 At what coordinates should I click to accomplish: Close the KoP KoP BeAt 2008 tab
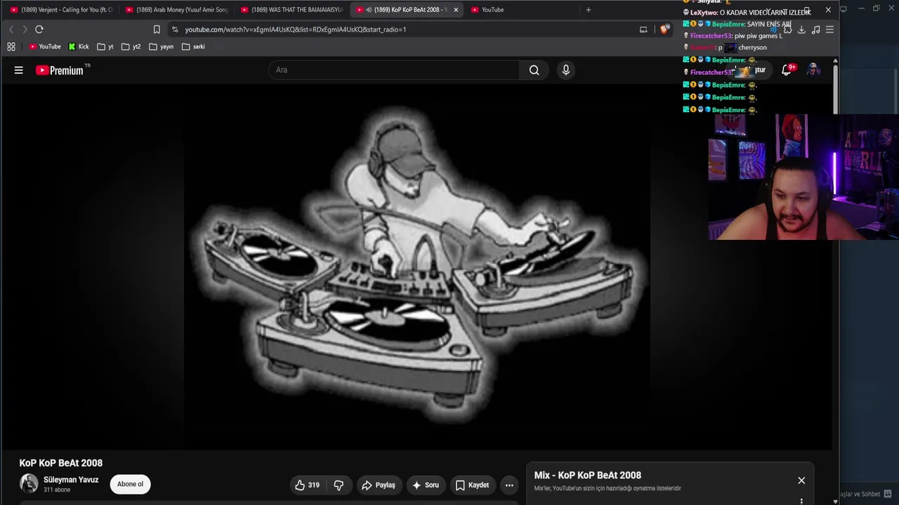point(456,10)
